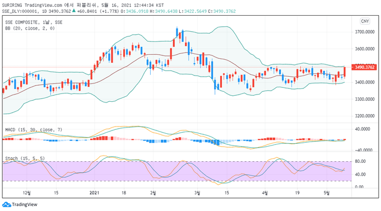Click the O:3436.0918 open value

tap(134, 11)
